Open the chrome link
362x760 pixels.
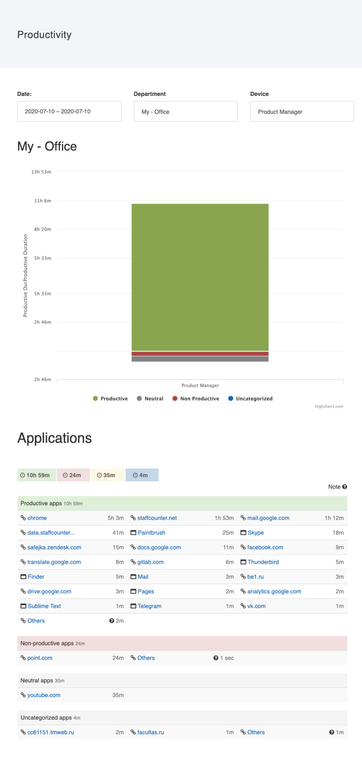click(x=37, y=518)
